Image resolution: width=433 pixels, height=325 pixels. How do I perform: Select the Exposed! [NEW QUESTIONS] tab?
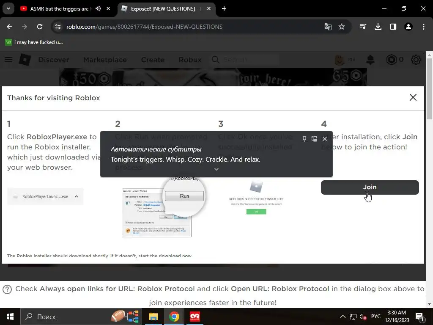tap(165, 8)
